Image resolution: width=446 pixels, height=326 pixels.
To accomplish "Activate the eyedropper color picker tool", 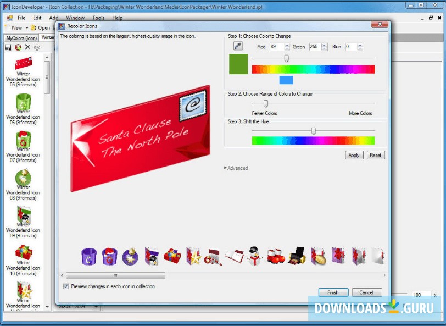I will (x=238, y=46).
